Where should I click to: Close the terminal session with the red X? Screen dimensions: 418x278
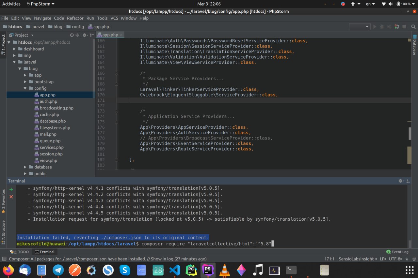click(11, 197)
